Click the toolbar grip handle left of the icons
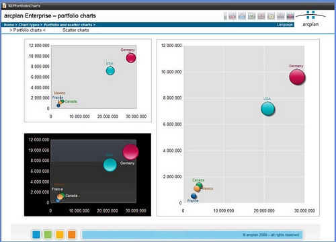 [225, 16]
